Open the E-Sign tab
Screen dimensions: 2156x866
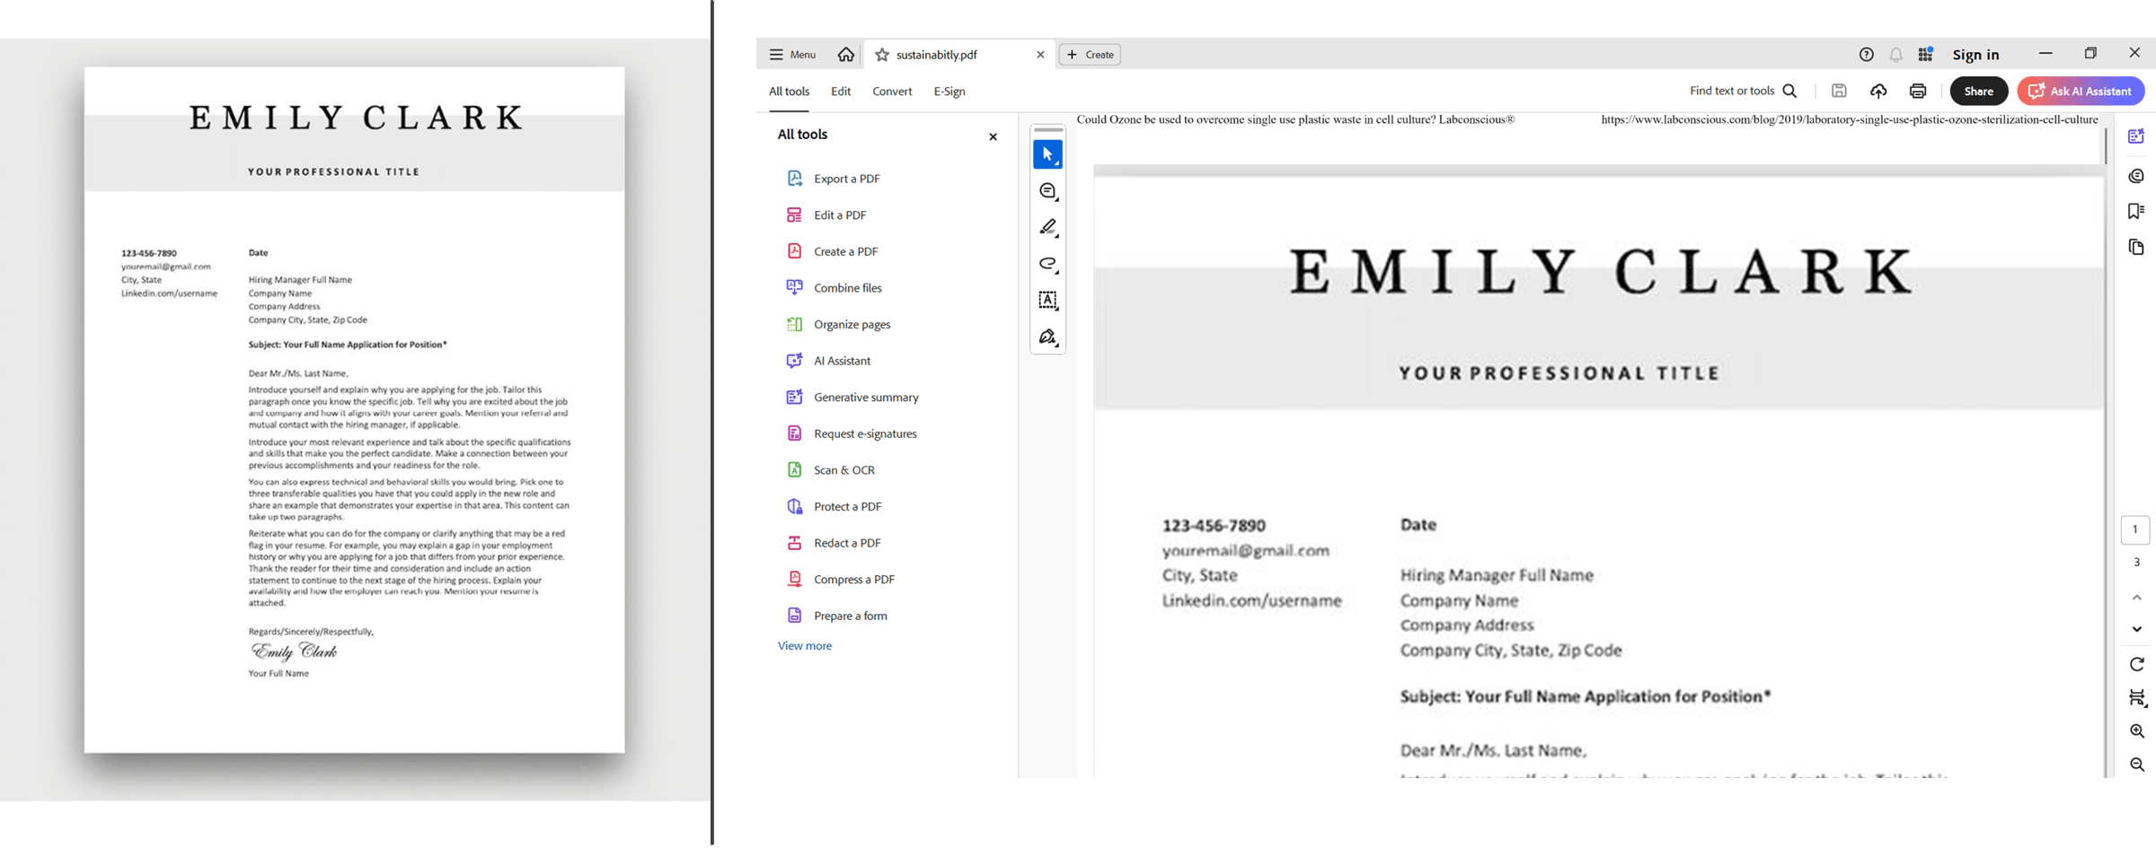949,92
